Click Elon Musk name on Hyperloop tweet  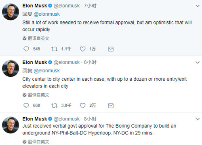(35, 119)
